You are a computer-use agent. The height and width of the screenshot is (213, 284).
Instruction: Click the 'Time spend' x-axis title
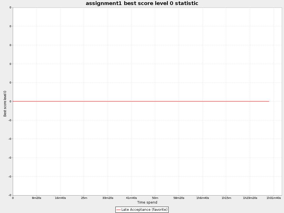click(147, 202)
